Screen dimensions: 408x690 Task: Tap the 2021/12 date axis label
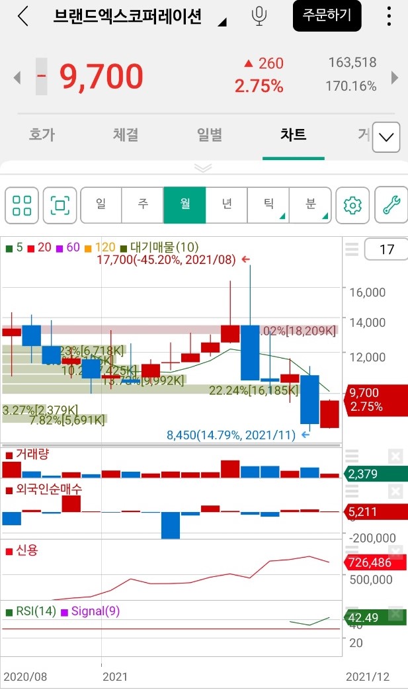pos(368,677)
